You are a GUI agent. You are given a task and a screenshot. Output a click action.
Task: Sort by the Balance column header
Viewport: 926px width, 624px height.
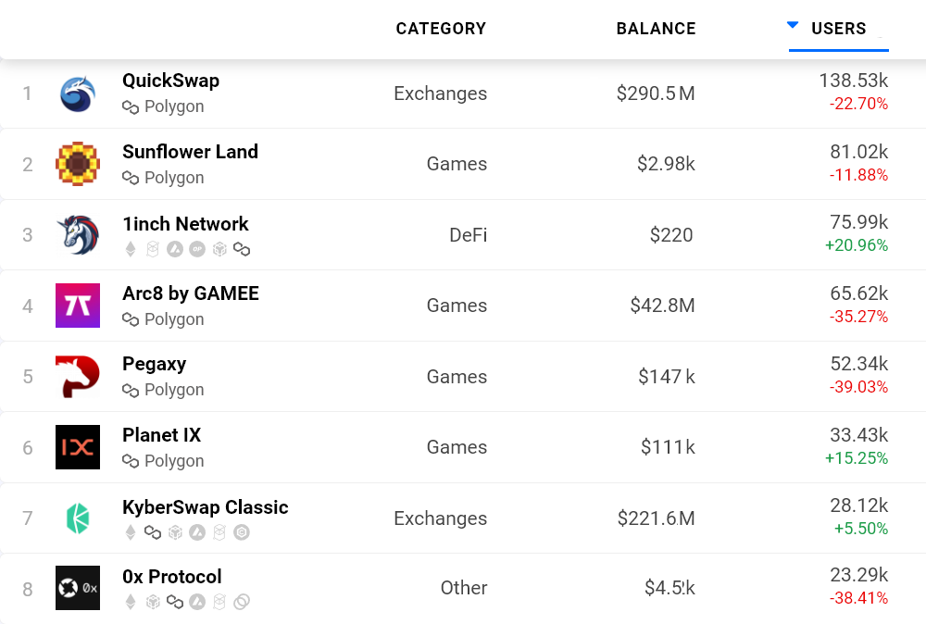pyautogui.click(x=656, y=29)
